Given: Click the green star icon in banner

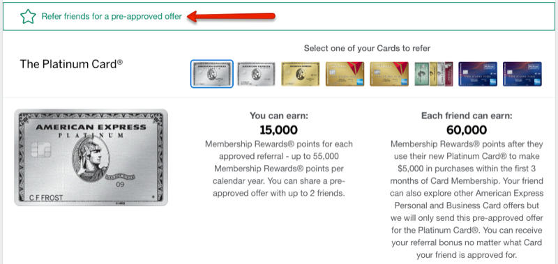Looking at the screenshot, I should click(x=28, y=17).
